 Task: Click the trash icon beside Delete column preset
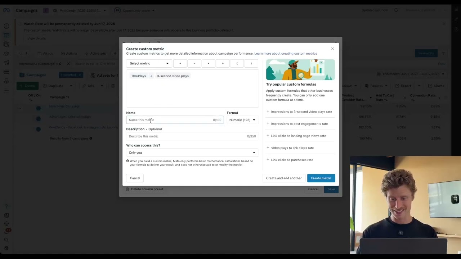click(x=127, y=189)
